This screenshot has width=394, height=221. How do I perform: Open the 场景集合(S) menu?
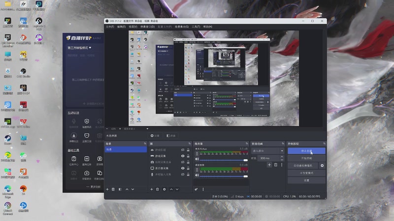[x=182, y=27]
